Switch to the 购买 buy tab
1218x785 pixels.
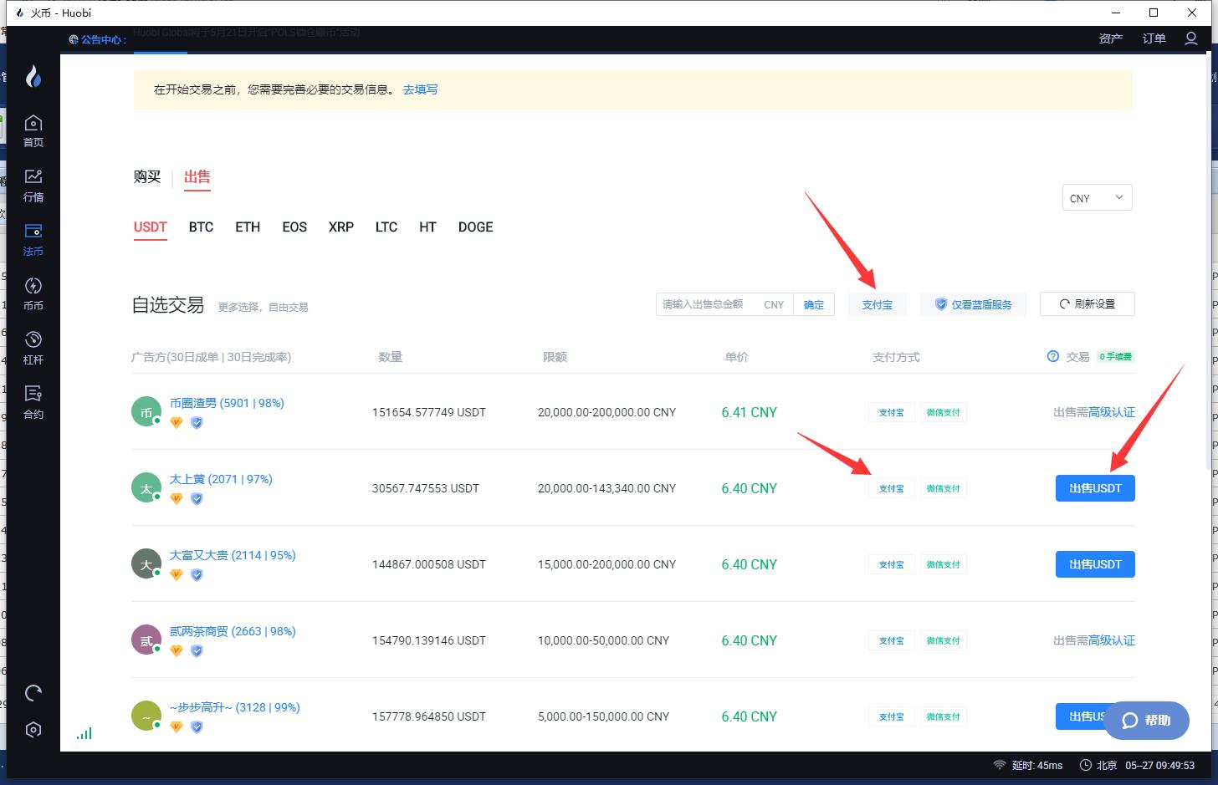coord(147,176)
